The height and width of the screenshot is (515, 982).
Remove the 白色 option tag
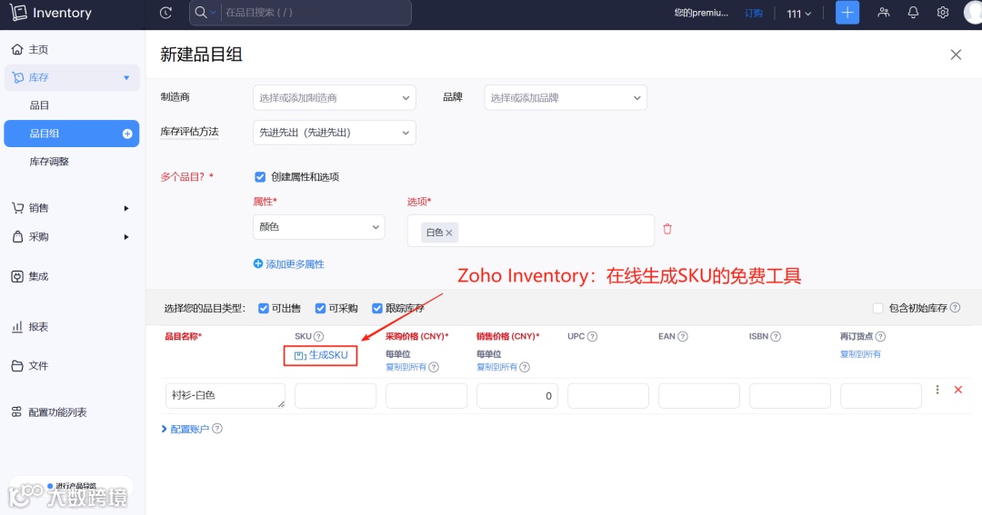pos(449,233)
